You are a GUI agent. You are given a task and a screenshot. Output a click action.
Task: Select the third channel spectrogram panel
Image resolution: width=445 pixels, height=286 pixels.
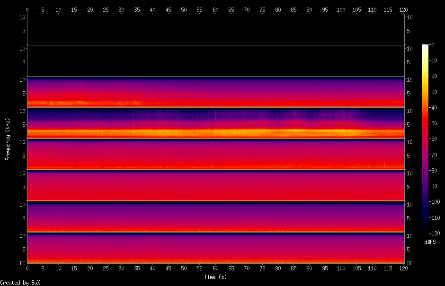click(215, 92)
